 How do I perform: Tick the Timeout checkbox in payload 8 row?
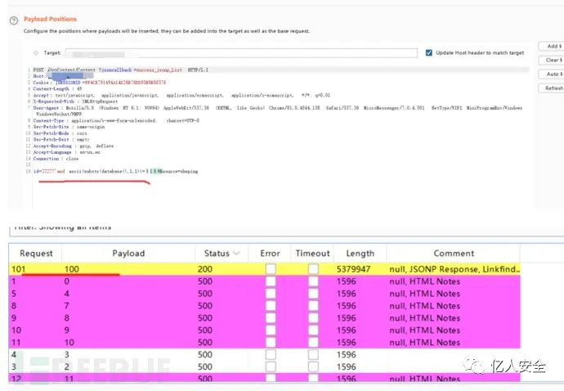(313, 318)
